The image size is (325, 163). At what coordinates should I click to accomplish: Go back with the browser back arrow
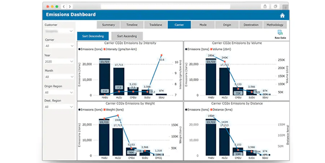(64, 6)
